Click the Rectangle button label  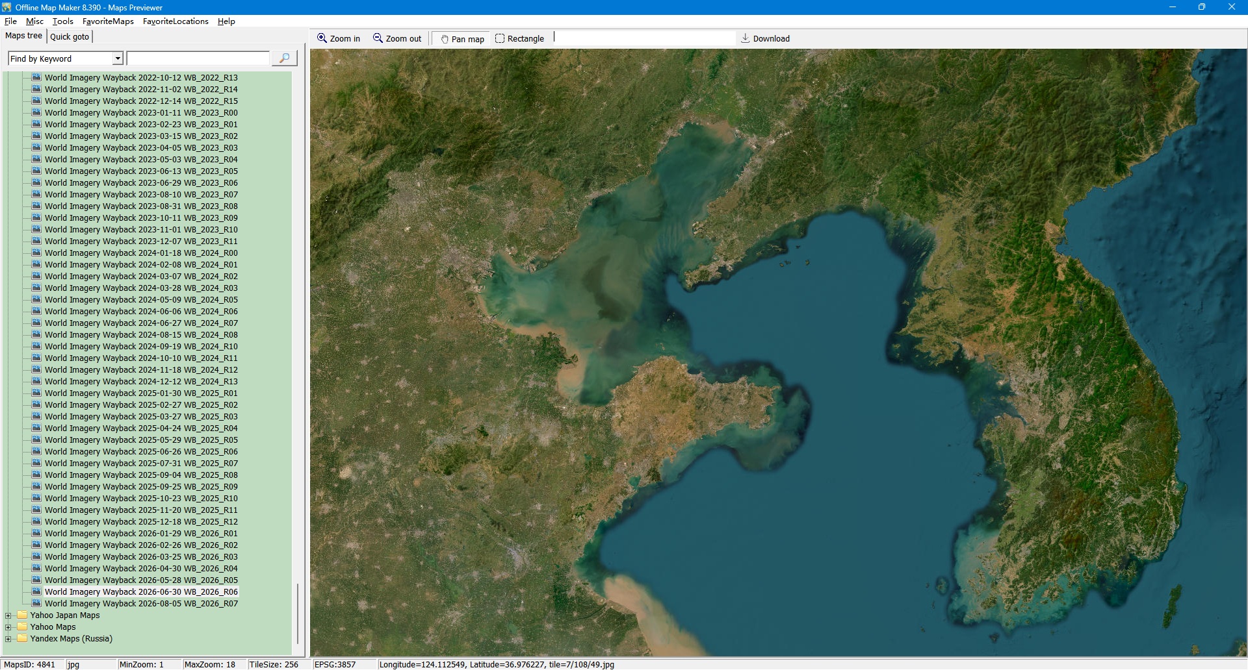click(x=526, y=39)
